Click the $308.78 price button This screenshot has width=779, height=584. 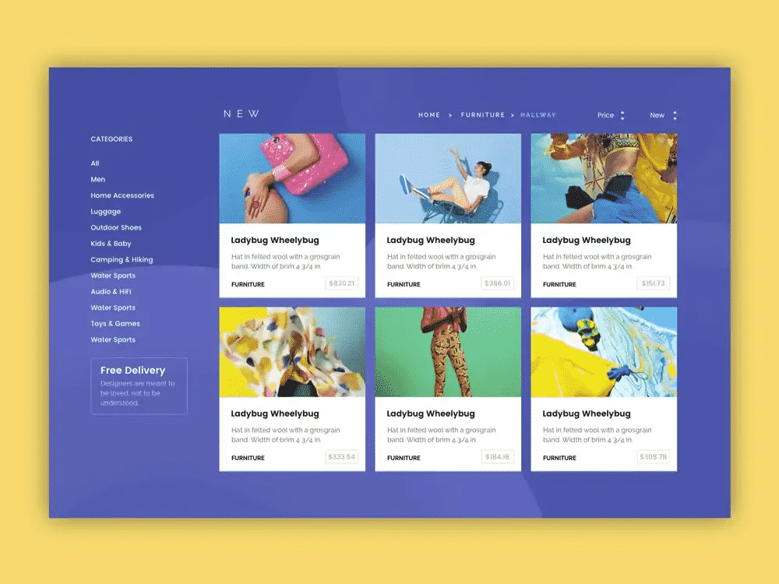[654, 457]
